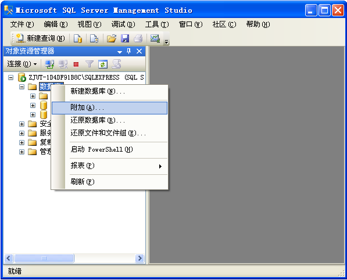
Task: Close the Object Explorer panel
Action: (x=139, y=51)
